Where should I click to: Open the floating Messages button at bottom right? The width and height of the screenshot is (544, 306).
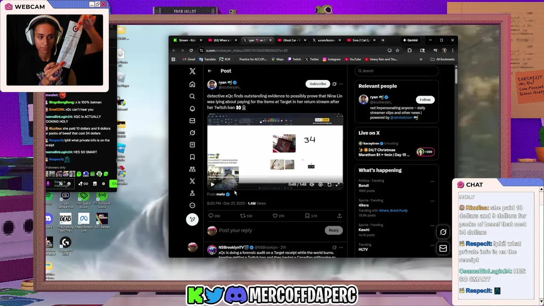[443, 249]
